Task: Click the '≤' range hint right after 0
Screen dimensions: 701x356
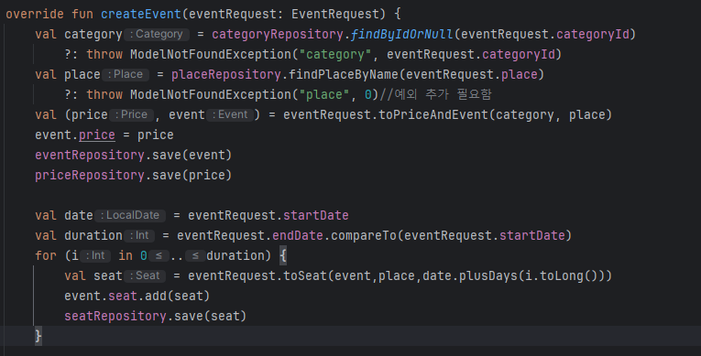Action: click(159, 255)
